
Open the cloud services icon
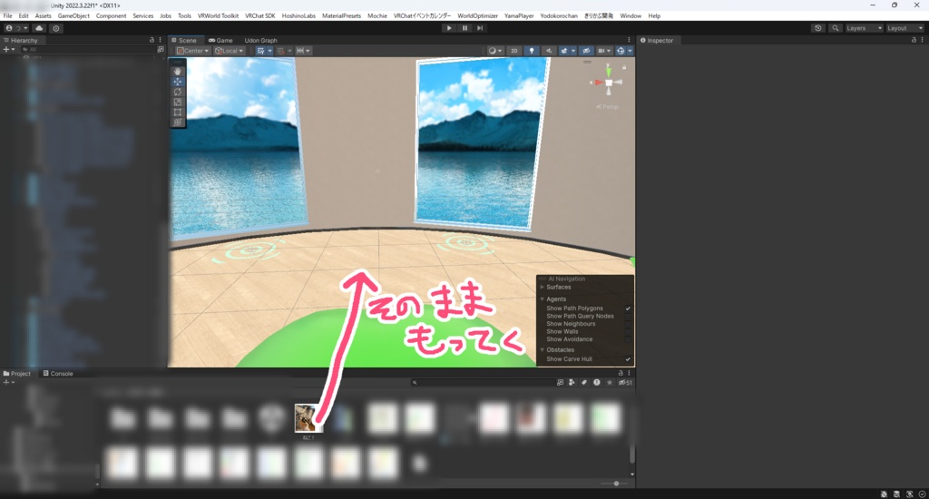pyautogui.click(x=39, y=28)
